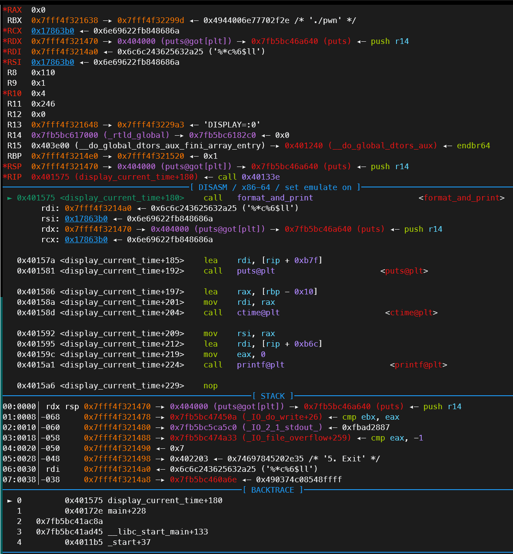Screen dimensions: 513x554
Task: Click the printf@plt annotation on the right
Action: [x=418, y=364]
